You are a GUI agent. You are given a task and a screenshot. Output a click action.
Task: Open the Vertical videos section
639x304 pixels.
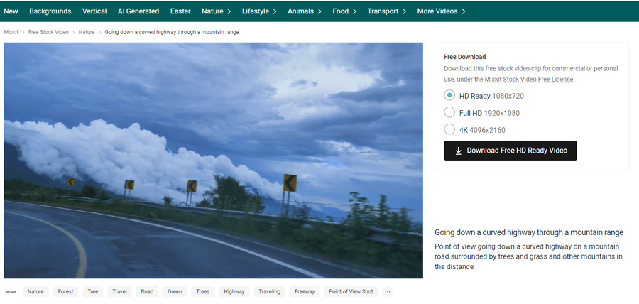coord(94,11)
